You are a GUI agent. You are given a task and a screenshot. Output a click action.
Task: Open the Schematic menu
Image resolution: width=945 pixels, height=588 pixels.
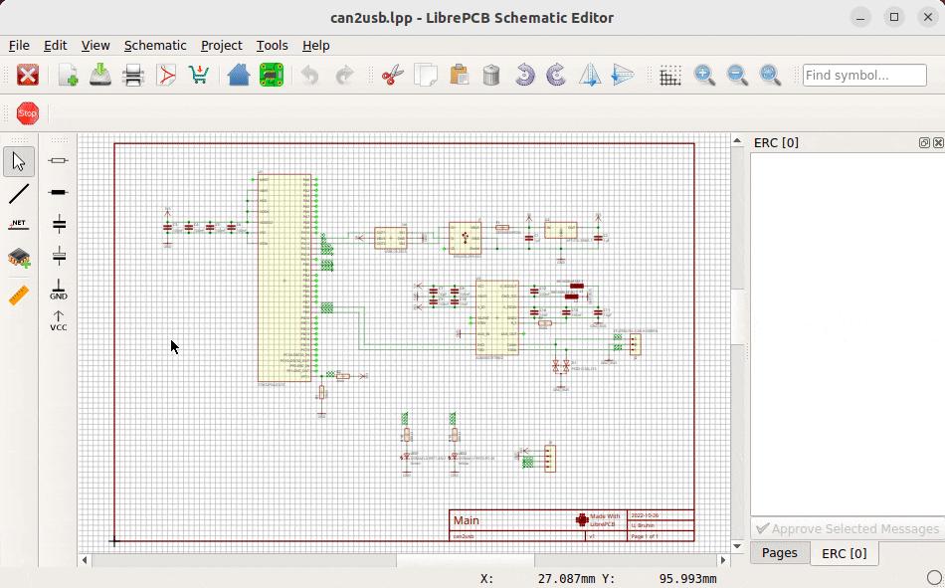click(155, 46)
